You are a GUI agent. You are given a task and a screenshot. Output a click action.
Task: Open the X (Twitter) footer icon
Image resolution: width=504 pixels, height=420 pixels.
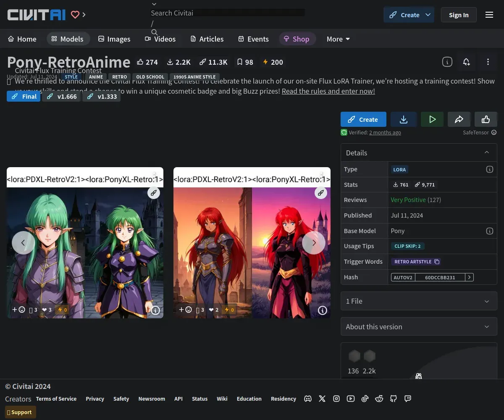click(322, 399)
